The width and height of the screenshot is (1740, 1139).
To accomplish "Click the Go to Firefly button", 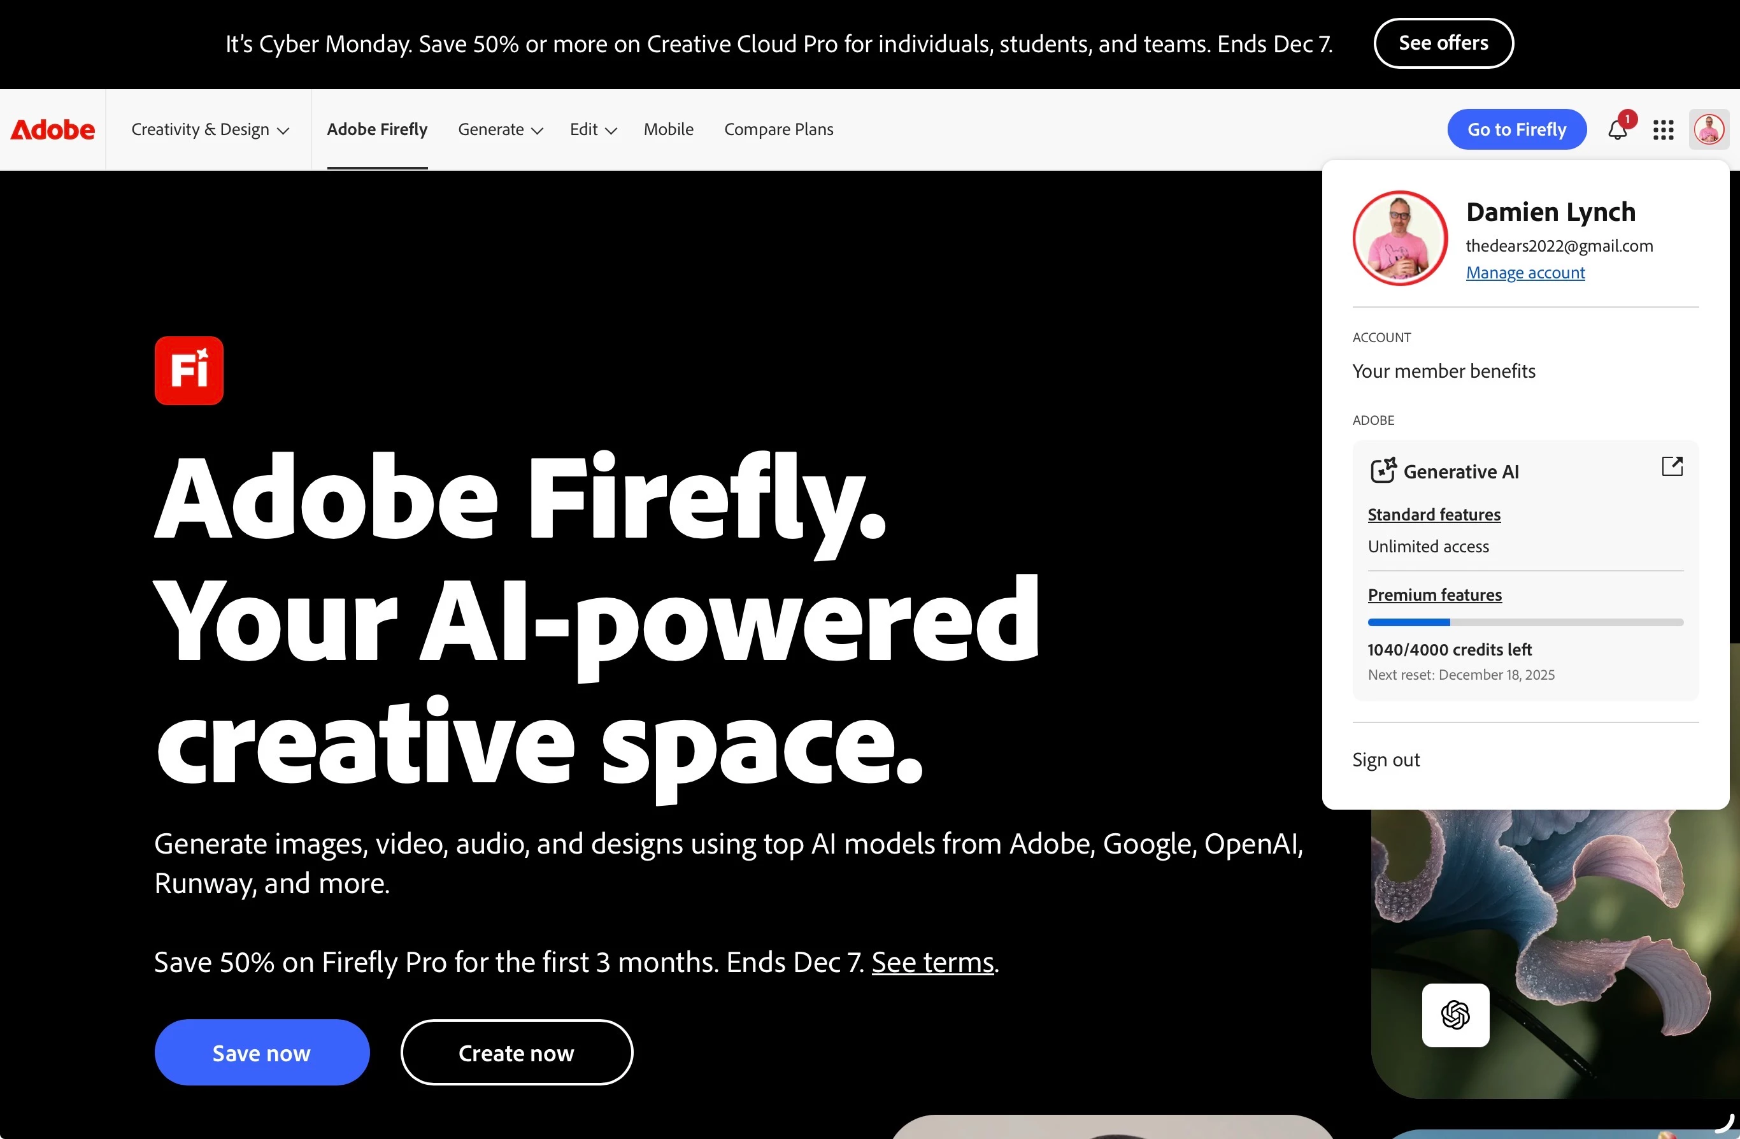I will point(1516,129).
